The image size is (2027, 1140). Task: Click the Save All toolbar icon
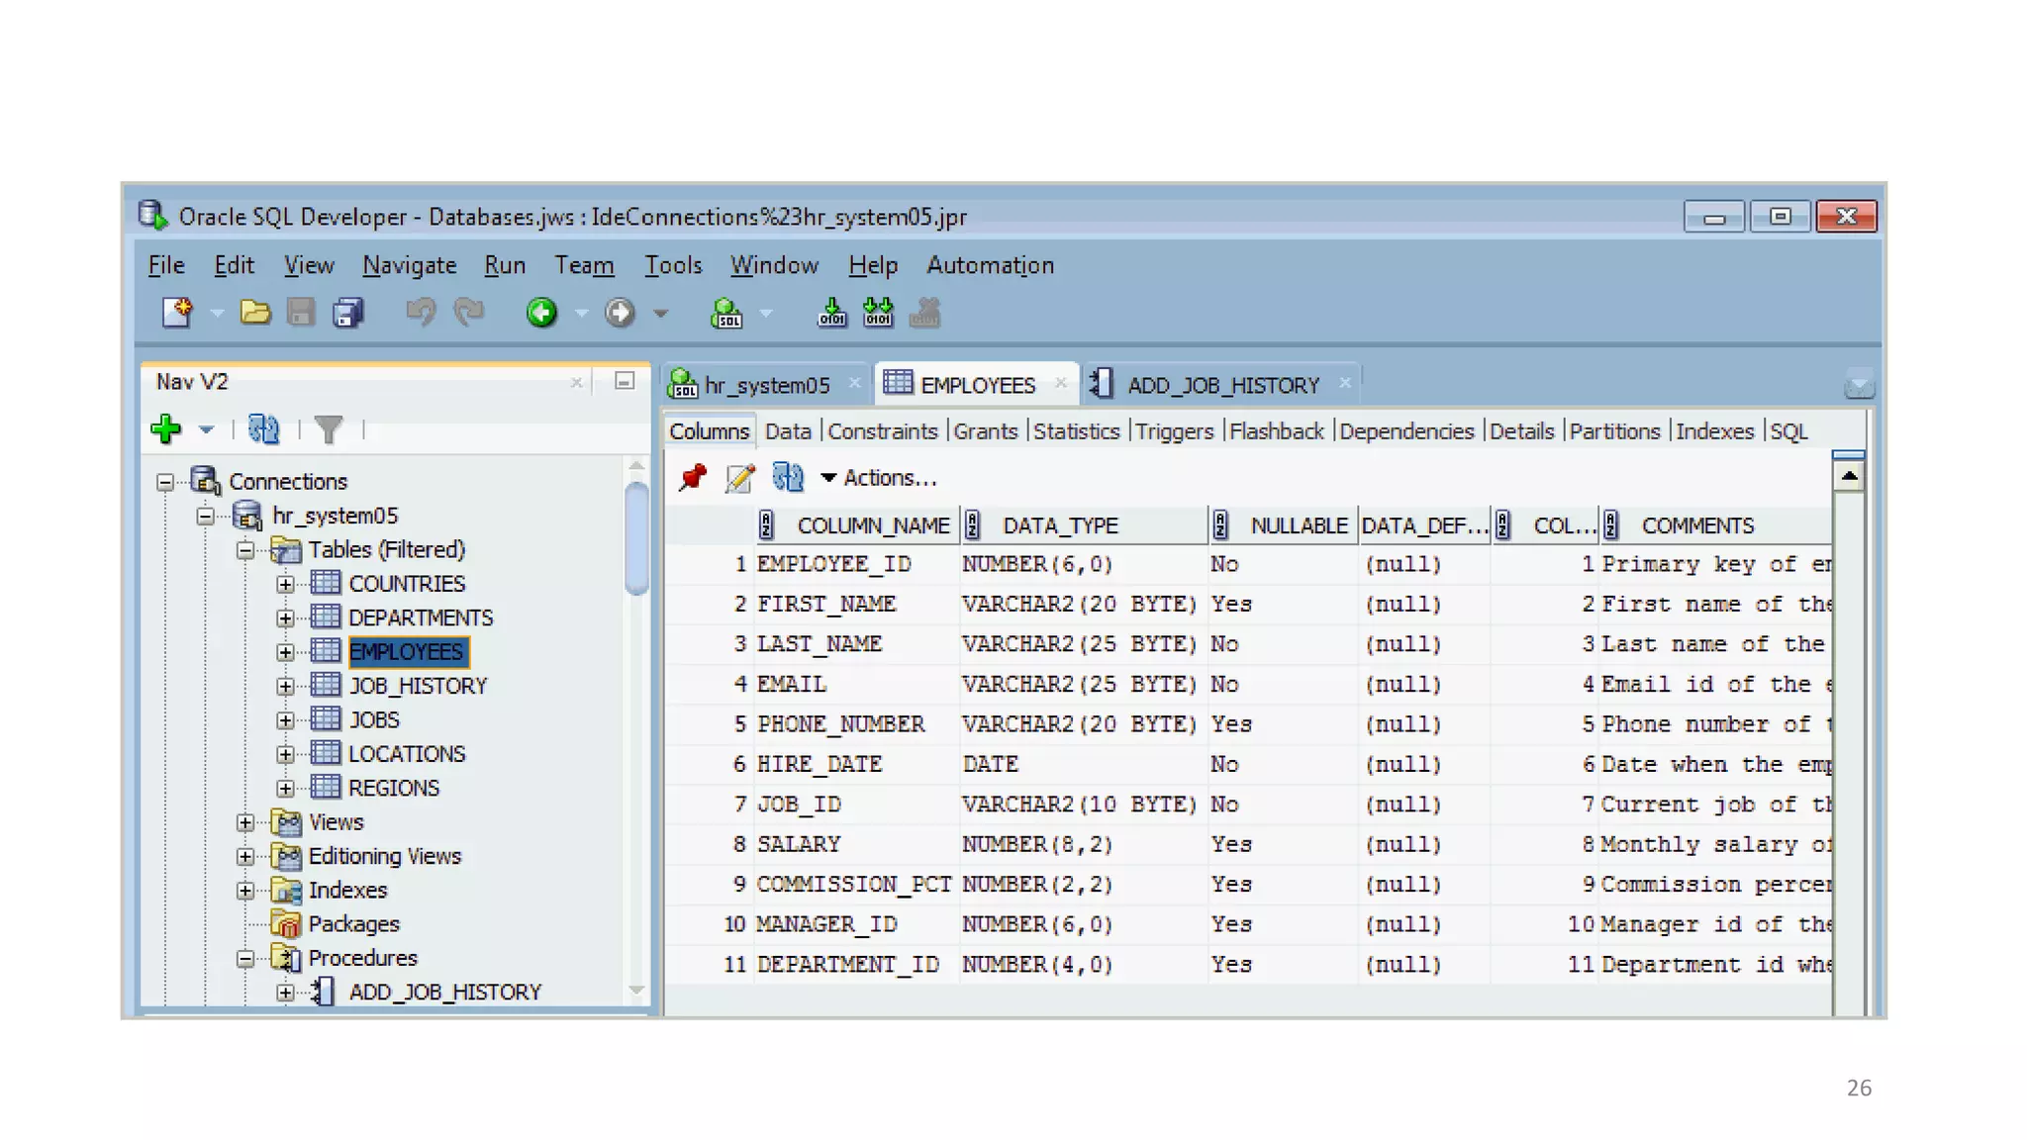347,313
